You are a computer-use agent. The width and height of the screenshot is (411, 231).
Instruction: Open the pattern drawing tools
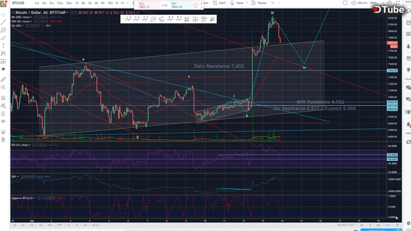click(3, 53)
